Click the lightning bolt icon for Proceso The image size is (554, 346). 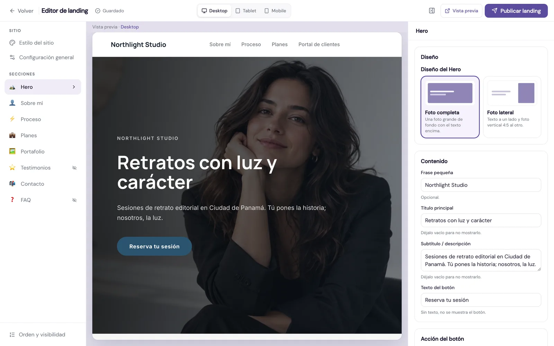coord(12,119)
